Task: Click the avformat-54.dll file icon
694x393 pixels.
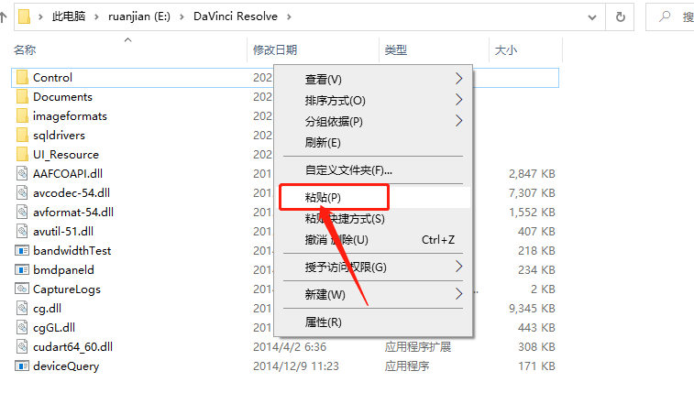Action: coord(22,212)
